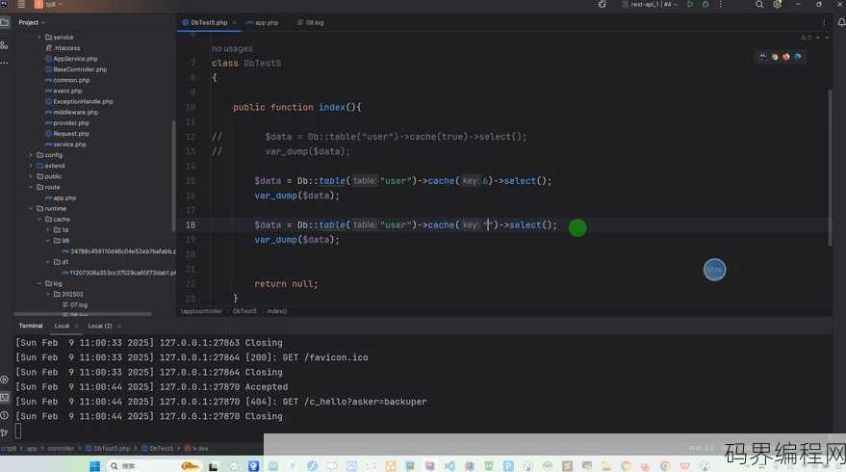Click the DbTest5 class breadcrumb

(x=244, y=311)
